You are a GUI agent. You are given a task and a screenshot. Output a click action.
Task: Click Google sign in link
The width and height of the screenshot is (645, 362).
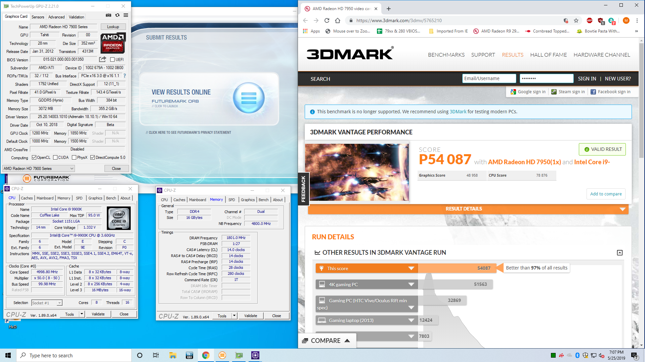pyautogui.click(x=528, y=92)
